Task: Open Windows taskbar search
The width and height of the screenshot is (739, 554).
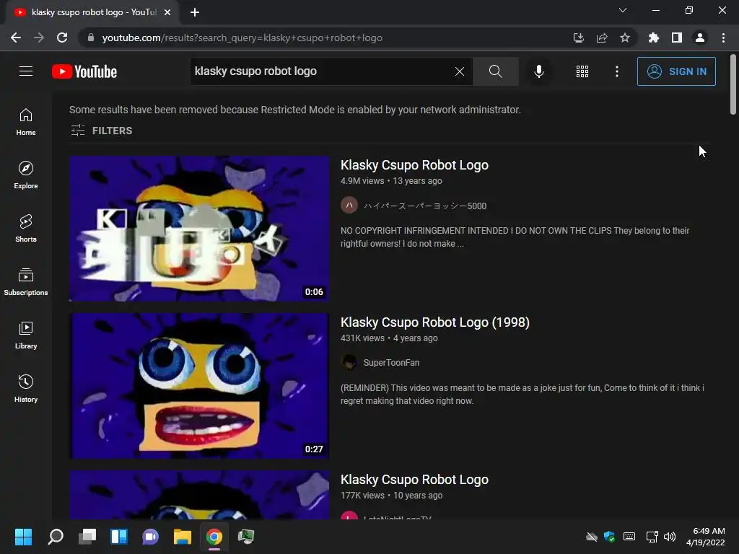Action: pos(55,537)
